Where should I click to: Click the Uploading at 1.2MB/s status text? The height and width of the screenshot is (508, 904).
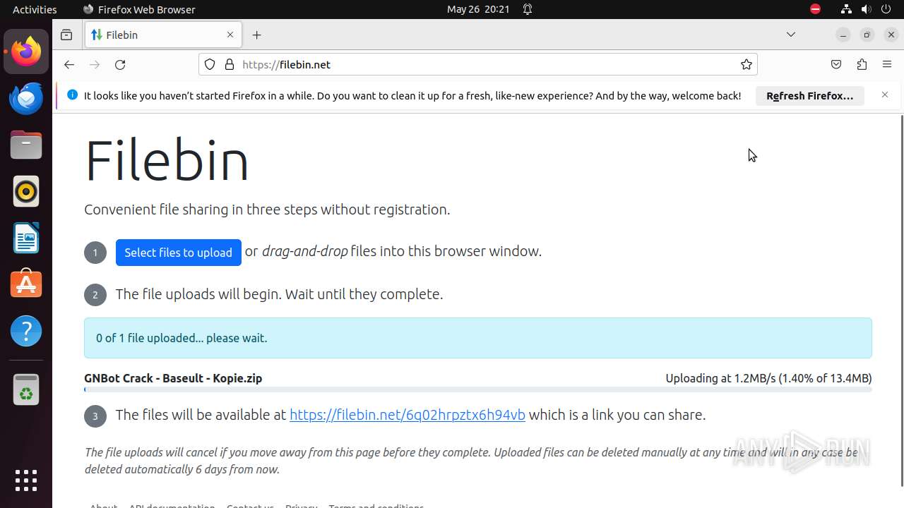[768, 378]
